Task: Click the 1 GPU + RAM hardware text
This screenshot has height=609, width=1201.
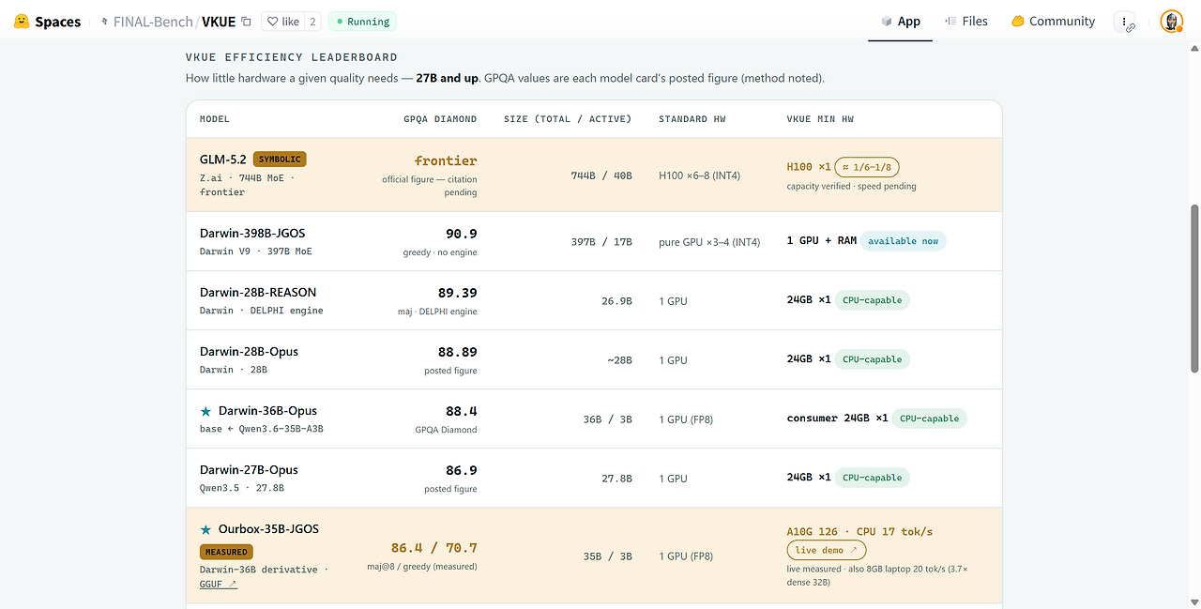Action: pyautogui.click(x=821, y=241)
